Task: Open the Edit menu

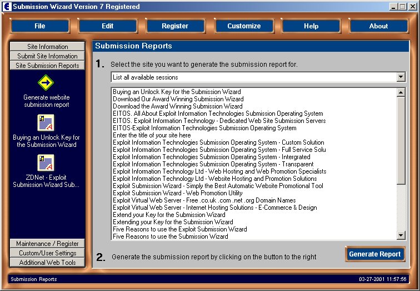Action: coord(107,26)
